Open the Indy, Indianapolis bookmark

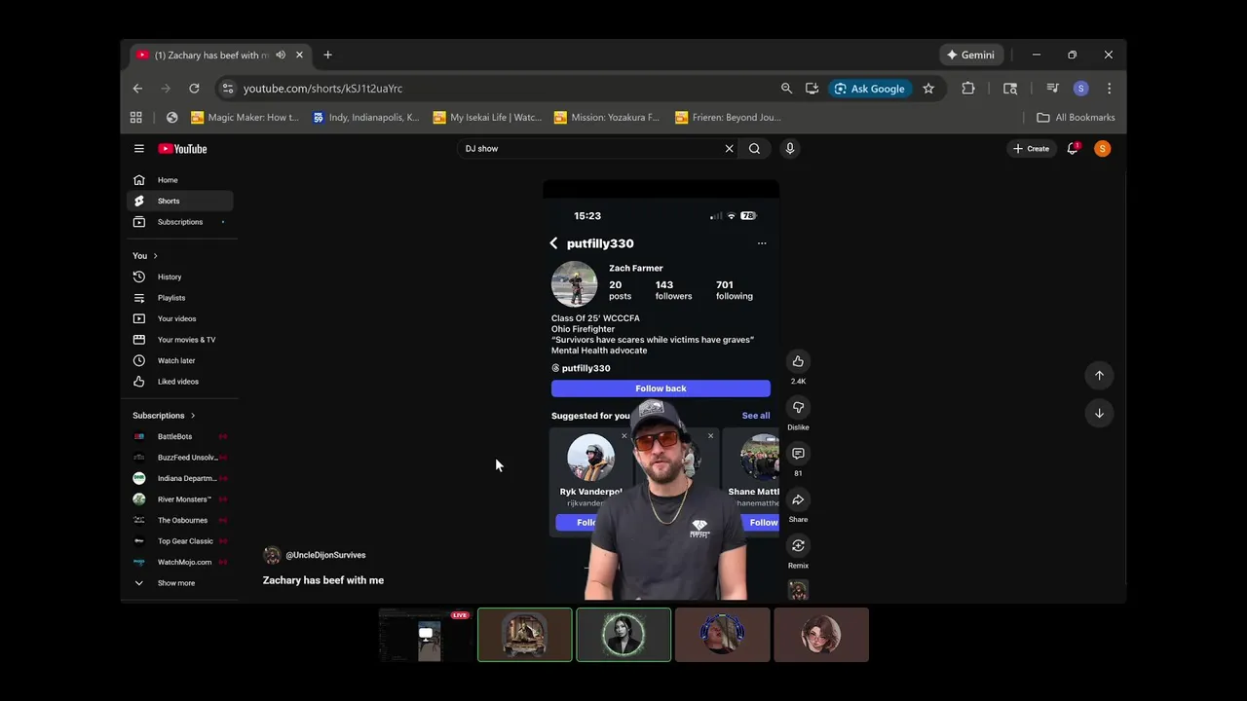tap(365, 118)
